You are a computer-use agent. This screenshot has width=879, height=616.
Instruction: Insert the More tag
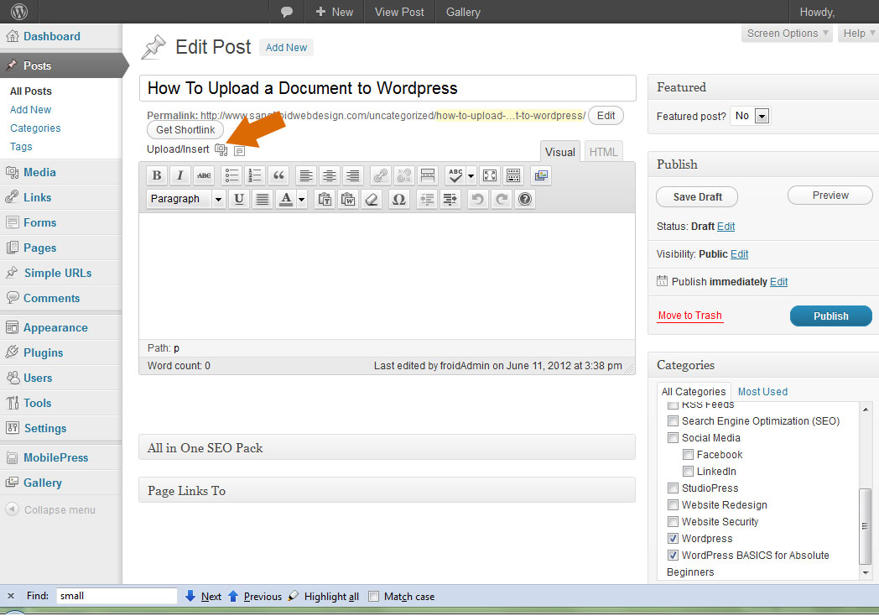pos(428,175)
